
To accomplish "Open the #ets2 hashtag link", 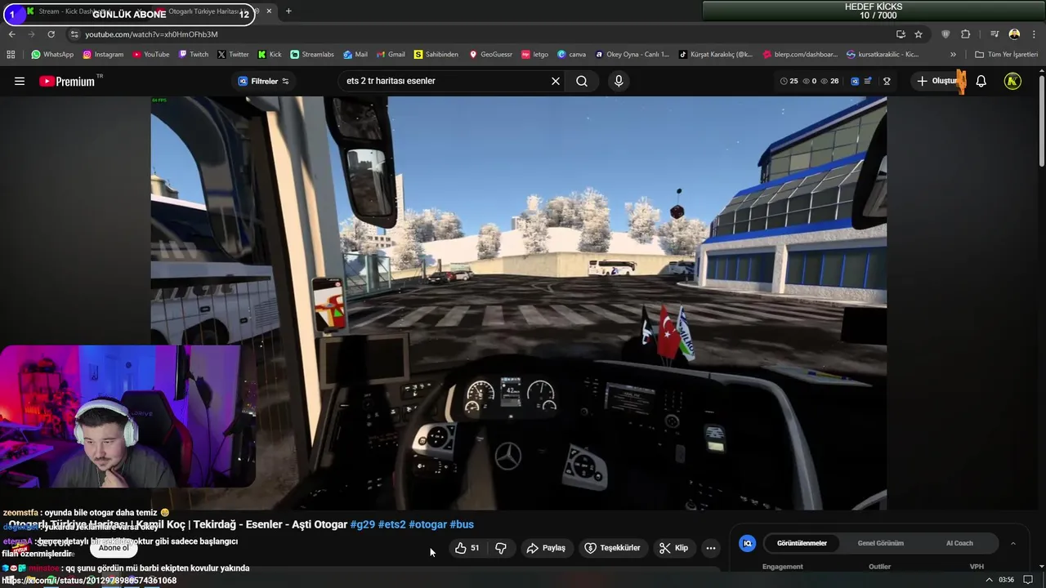I will (391, 524).
